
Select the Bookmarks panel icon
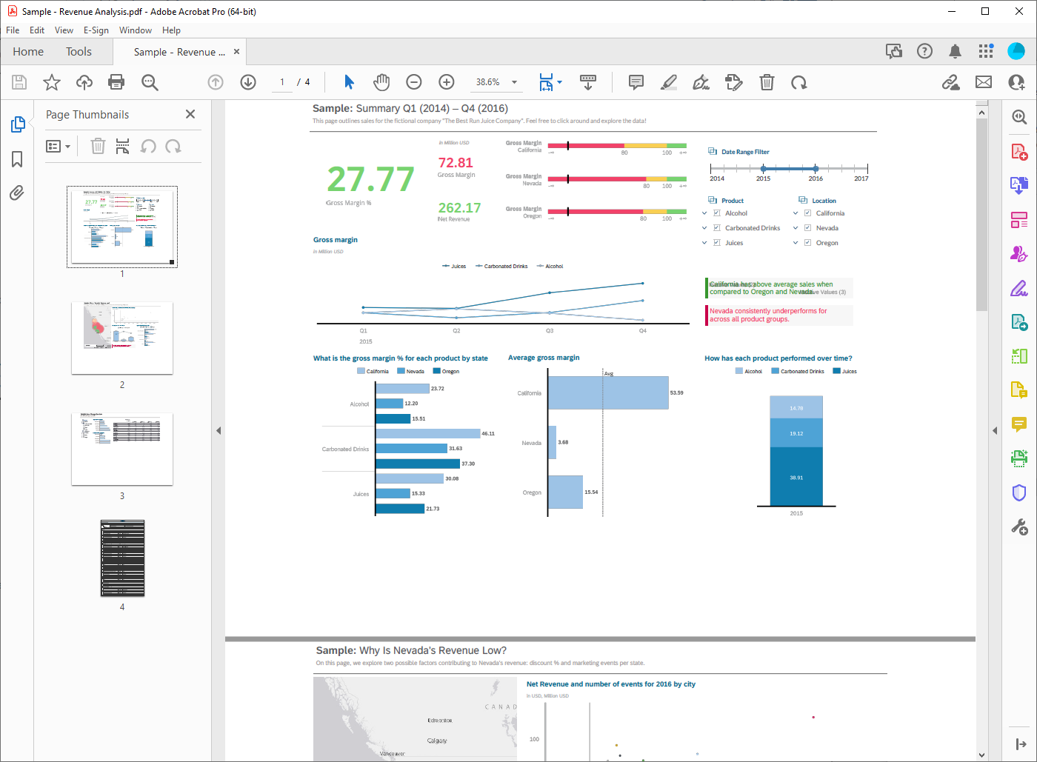coord(17,159)
